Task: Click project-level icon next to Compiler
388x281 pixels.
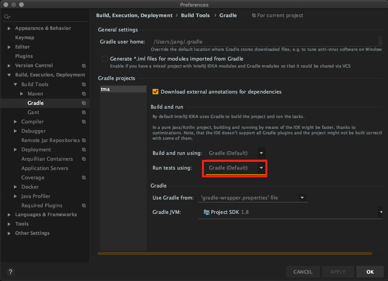Action: [x=84, y=121]
